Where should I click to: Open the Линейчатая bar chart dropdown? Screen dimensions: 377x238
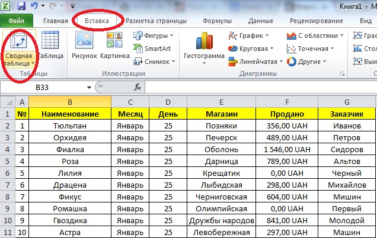[255, 62]
